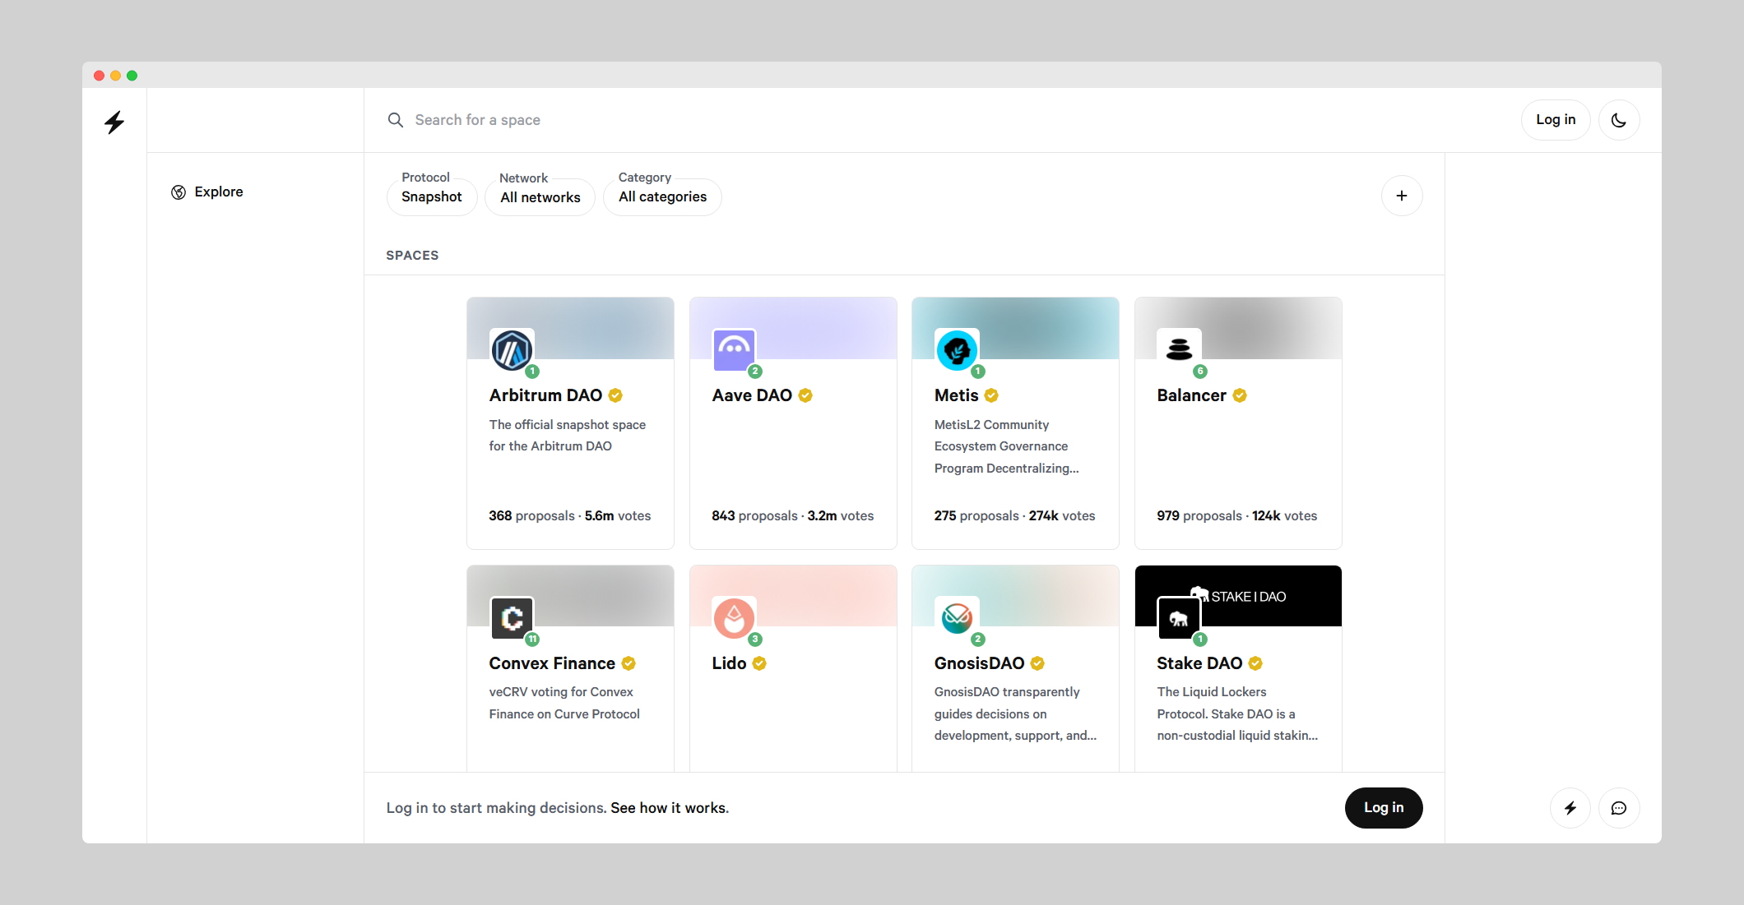Click '275 proposals · 274k votes' text

(1014, 516)
